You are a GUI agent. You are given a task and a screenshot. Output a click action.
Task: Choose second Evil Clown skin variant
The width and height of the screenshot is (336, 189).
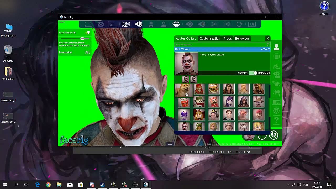point(194,79)
